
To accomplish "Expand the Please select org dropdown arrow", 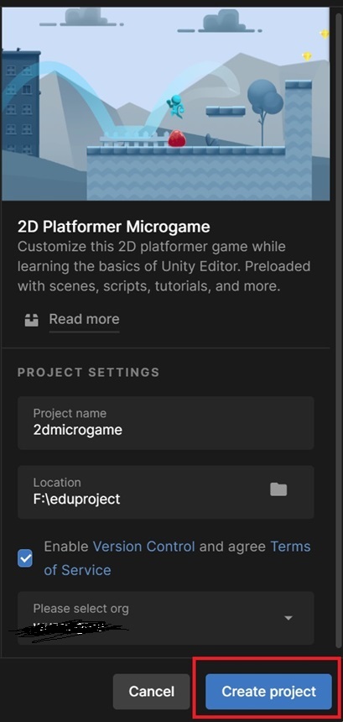I will click(x=288, y=618).
